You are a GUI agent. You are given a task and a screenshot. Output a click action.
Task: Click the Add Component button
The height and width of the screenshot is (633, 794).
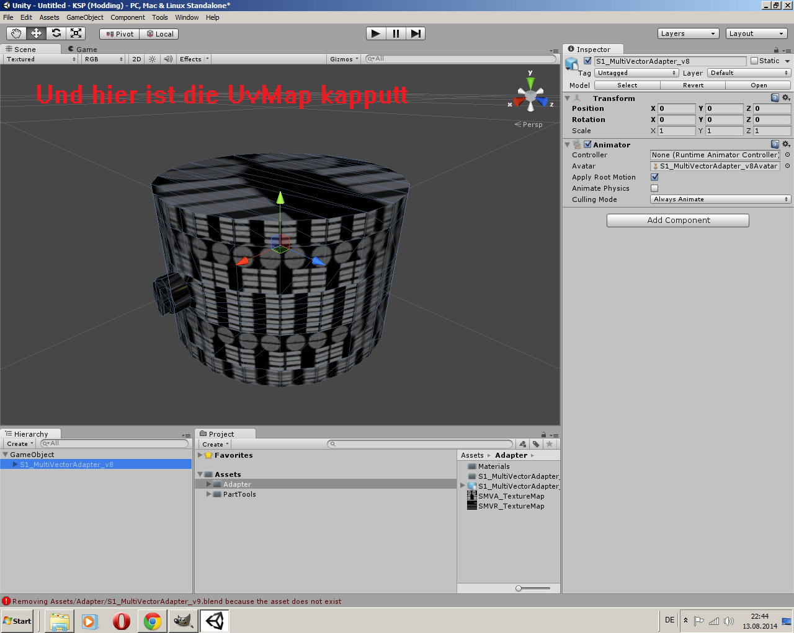pyautogui.click(x=677, y=220)
